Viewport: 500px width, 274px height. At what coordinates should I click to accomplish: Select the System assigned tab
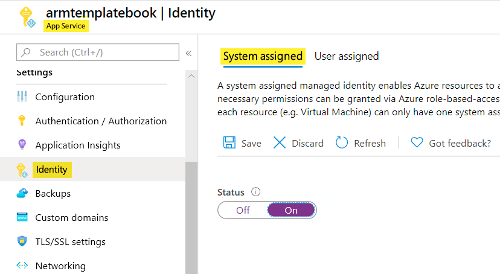263,56
